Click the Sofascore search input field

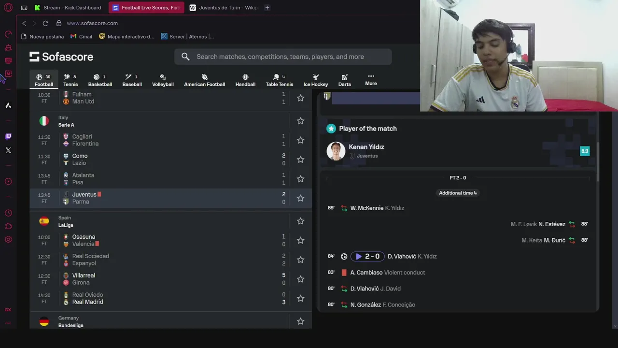click(x=283, y=57)
